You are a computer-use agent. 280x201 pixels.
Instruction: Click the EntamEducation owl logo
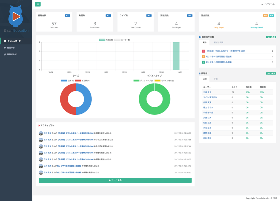click(16, 16)
